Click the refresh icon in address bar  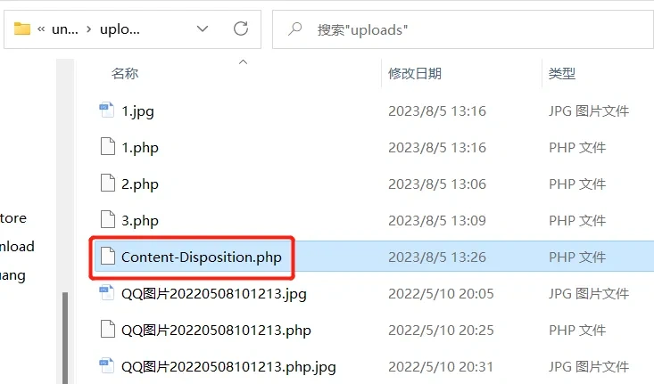241,29
